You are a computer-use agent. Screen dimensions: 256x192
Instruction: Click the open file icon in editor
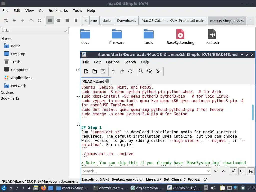95,71
